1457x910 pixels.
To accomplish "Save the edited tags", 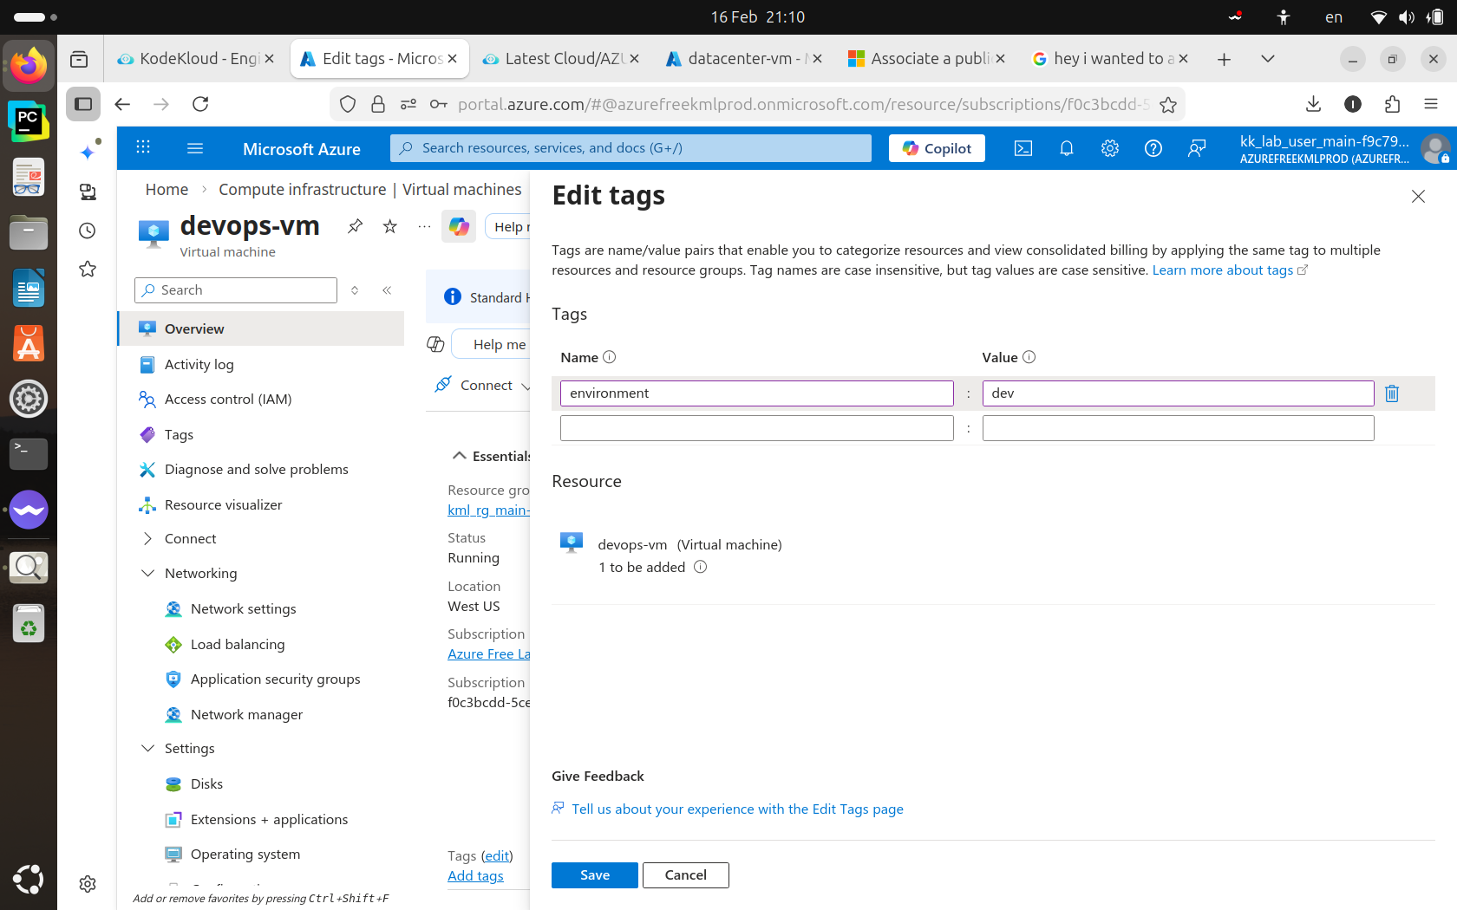I will 594,875.
